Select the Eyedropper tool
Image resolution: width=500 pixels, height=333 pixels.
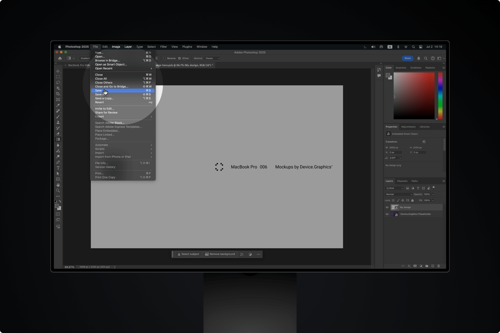tap(58, 105)
